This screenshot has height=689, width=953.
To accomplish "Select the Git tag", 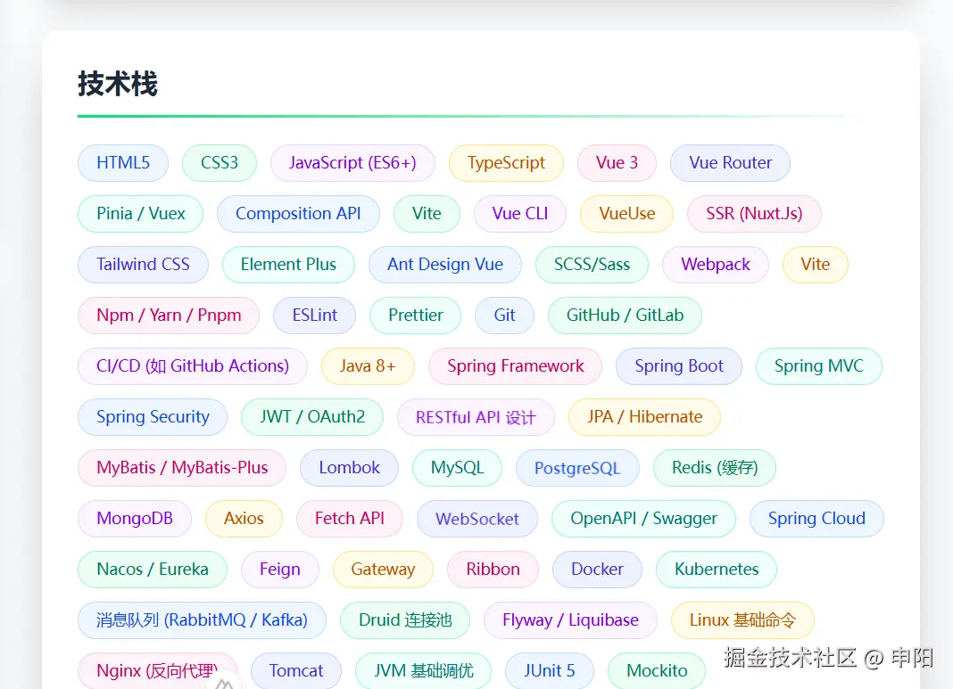I will pyautogui.click(x=504, y=315).
